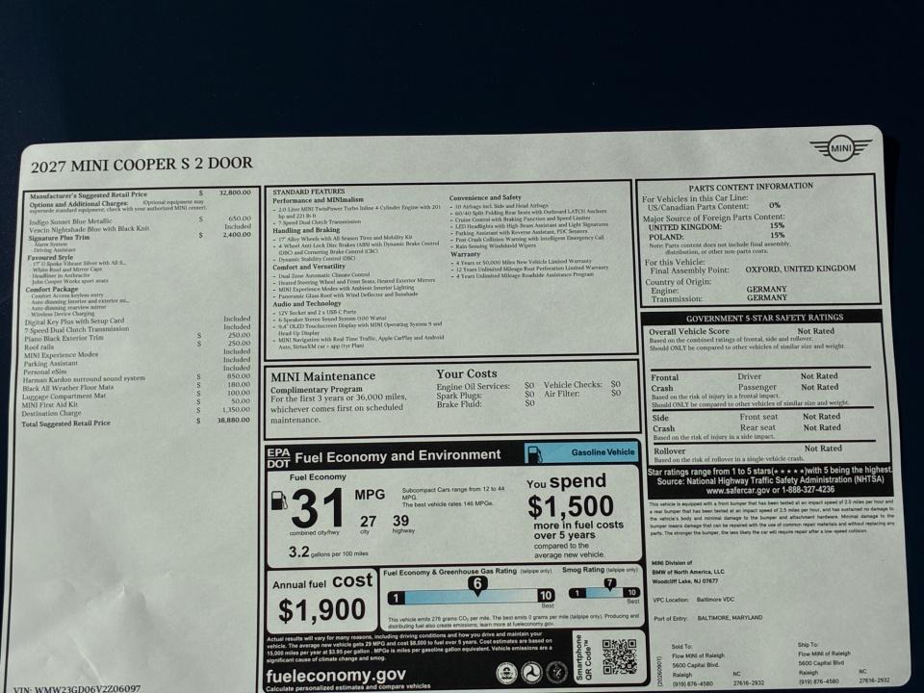Click the MINI winged logo
This screenshot has width=924, height=693.
841,148
